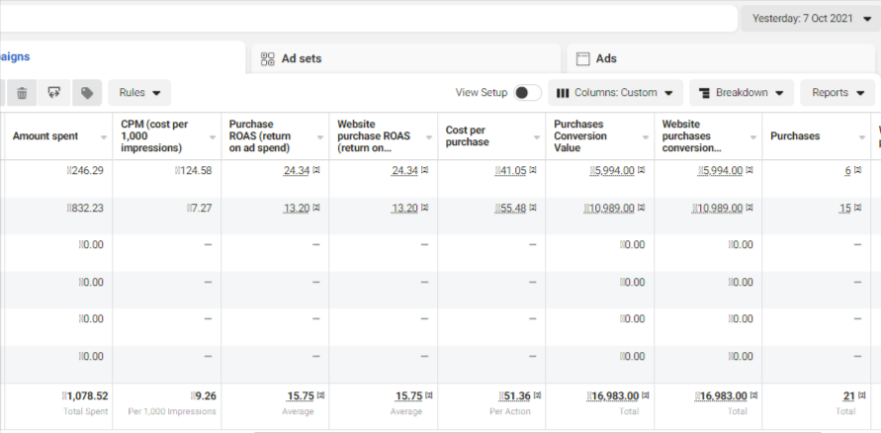Expand the Breakdown dropdown menu

[742, 93]
